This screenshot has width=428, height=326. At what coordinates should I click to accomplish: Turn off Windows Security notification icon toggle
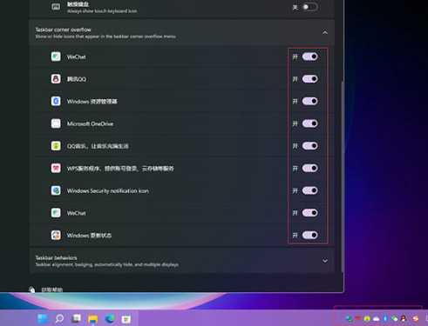tap(309, 190)
